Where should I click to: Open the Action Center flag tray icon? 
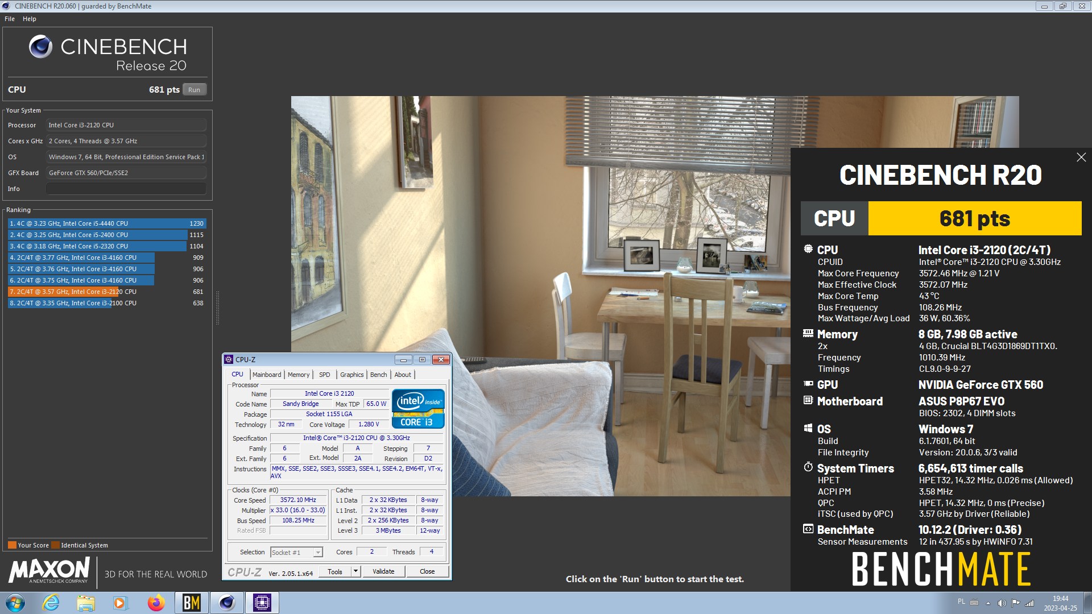1015,603
